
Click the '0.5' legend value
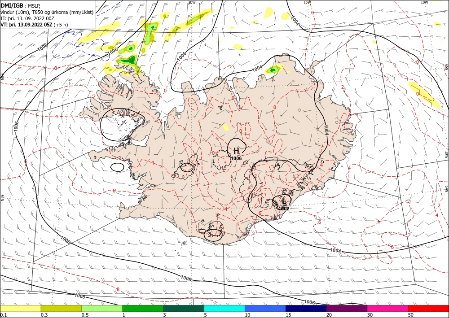pos(85,315)
